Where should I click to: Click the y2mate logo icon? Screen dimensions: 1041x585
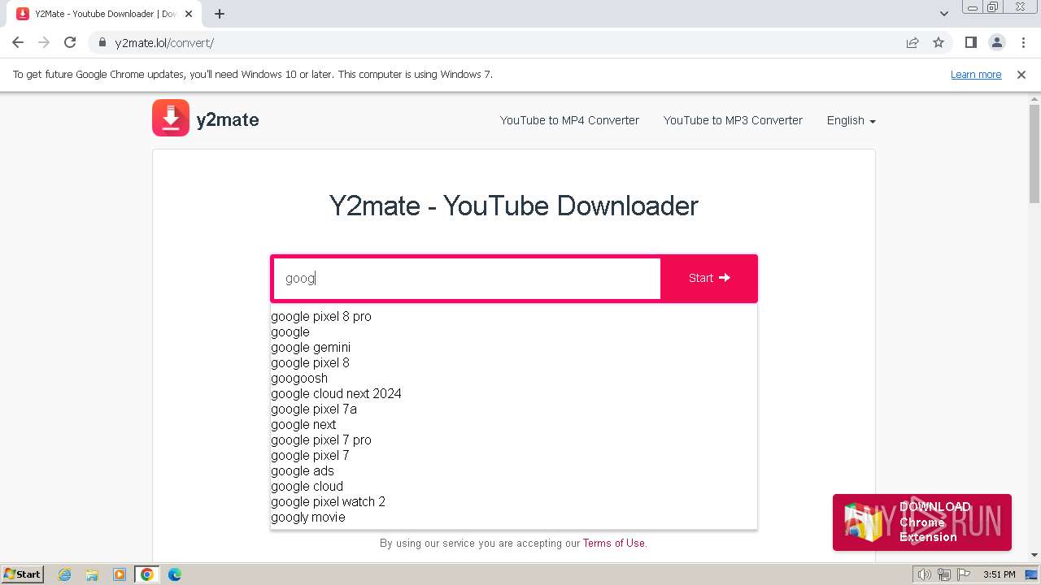coord(171,118)
